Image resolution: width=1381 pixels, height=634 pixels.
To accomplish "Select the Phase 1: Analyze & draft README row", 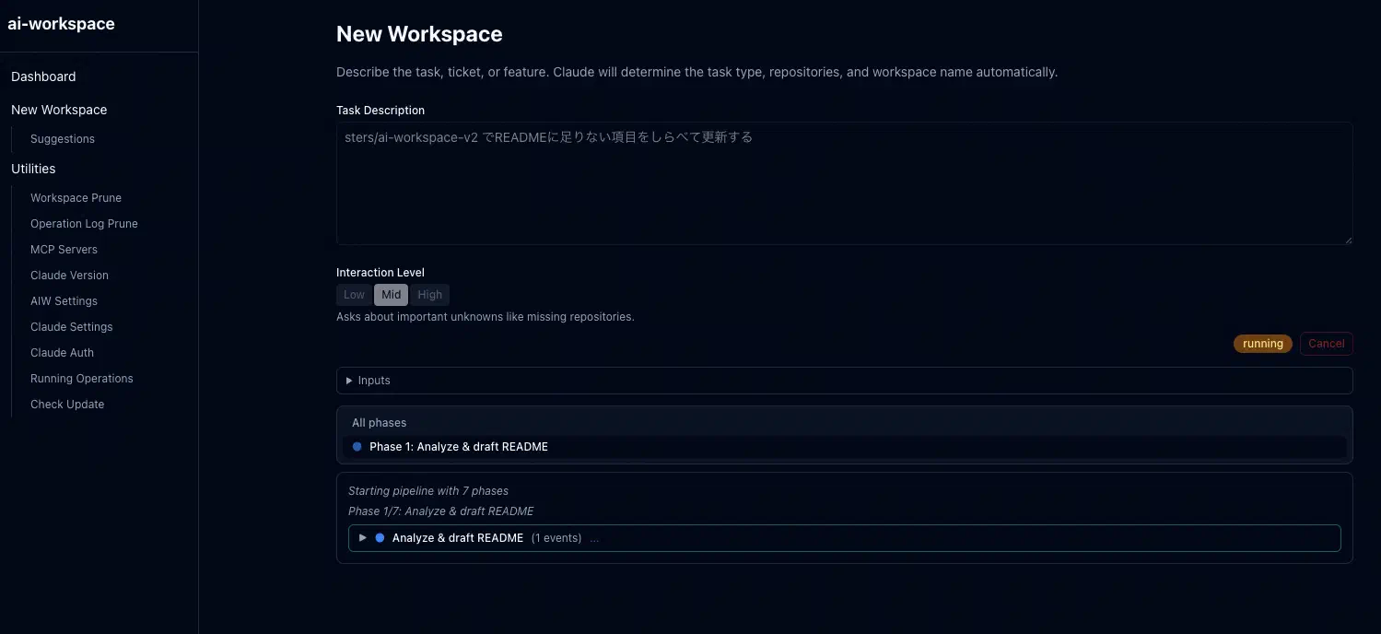I will (458, 447).
